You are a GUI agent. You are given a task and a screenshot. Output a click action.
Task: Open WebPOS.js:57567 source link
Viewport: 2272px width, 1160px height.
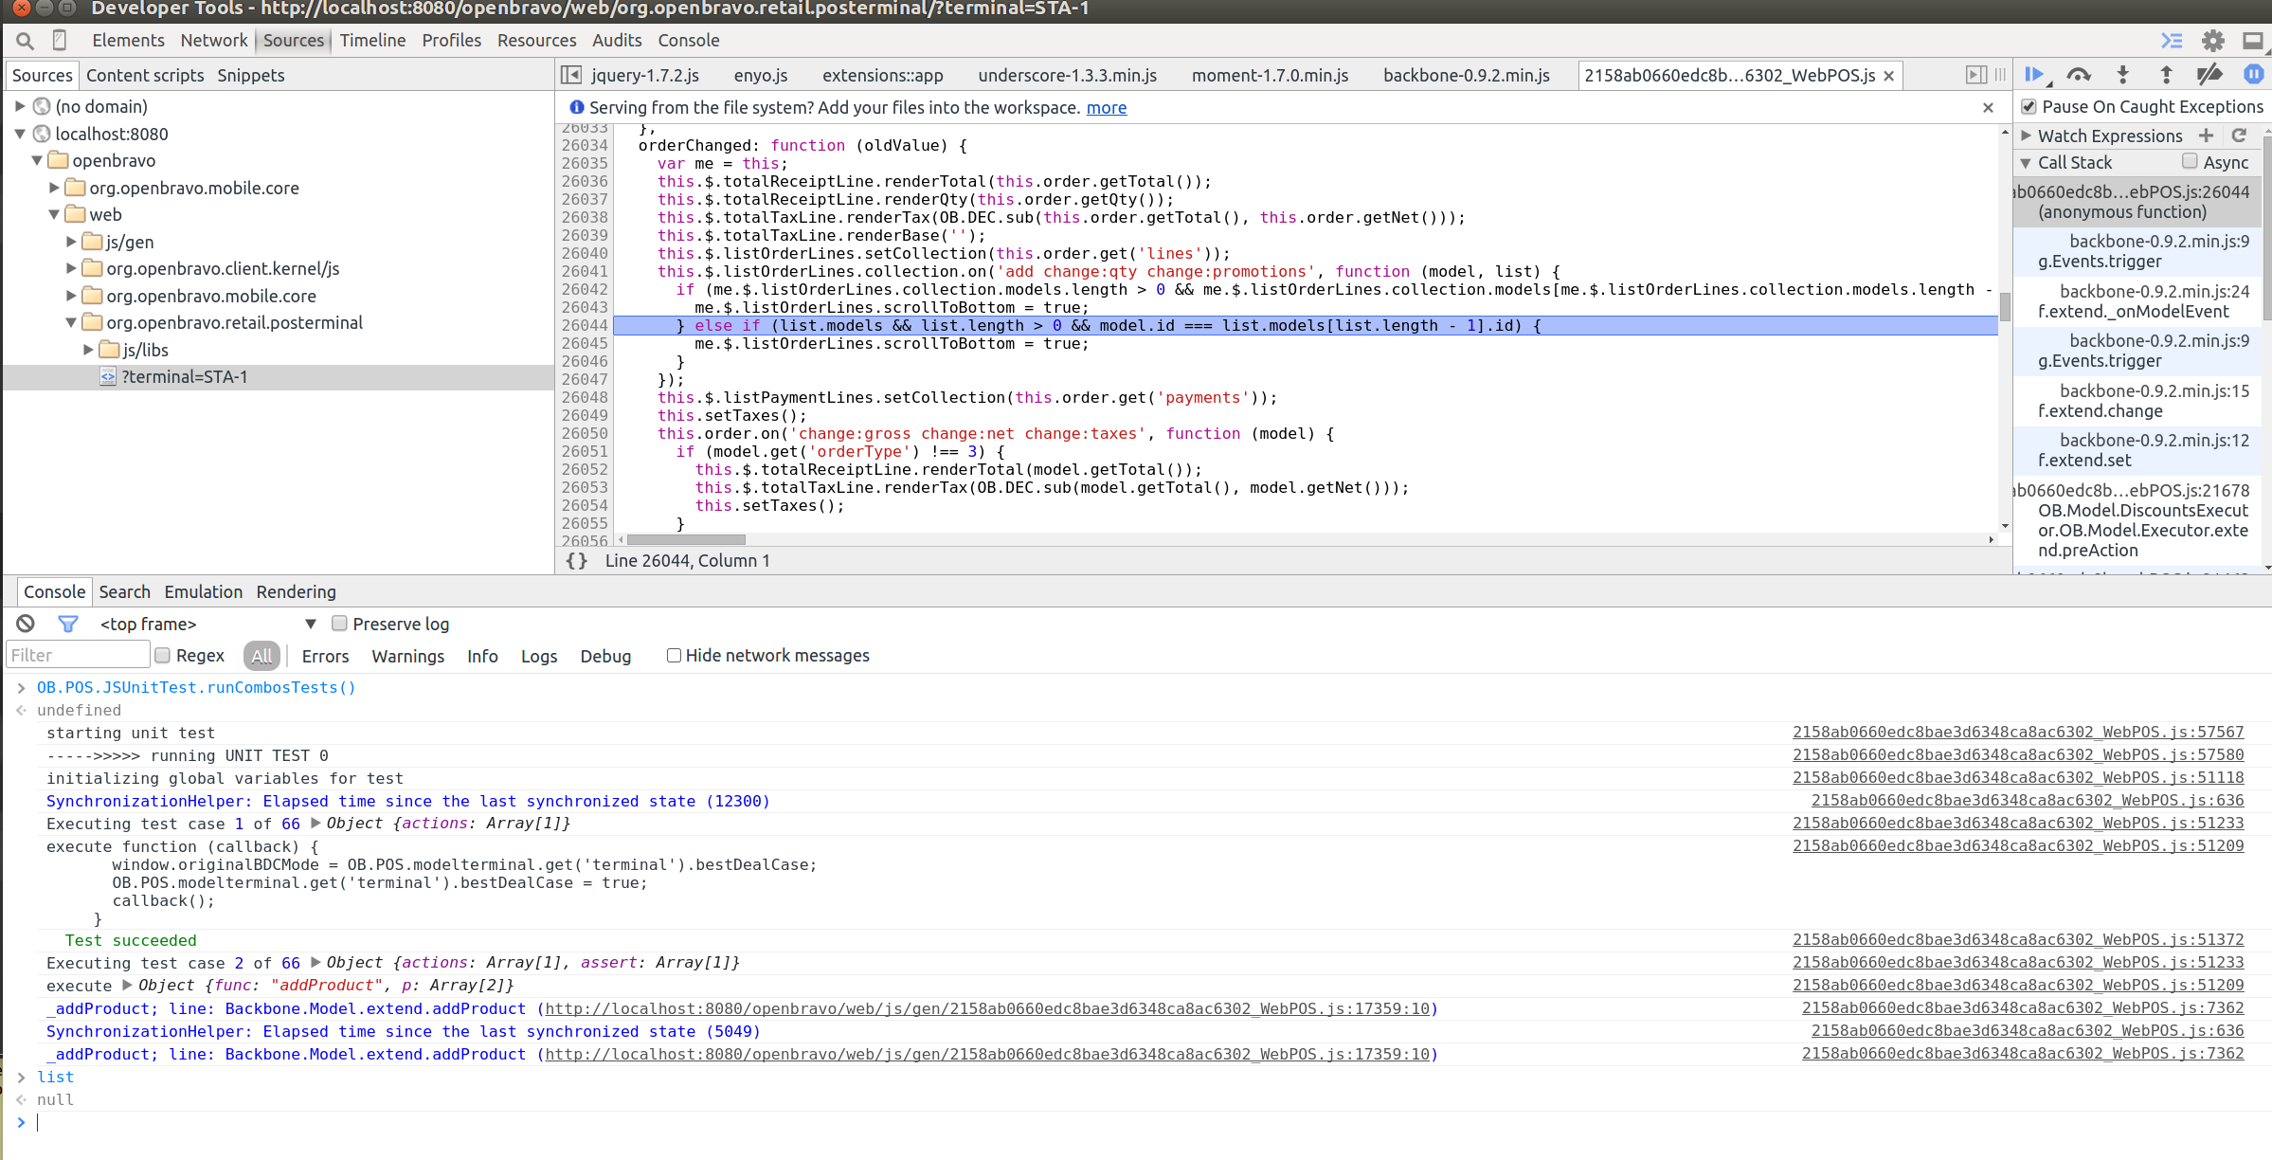[2018, 732]
